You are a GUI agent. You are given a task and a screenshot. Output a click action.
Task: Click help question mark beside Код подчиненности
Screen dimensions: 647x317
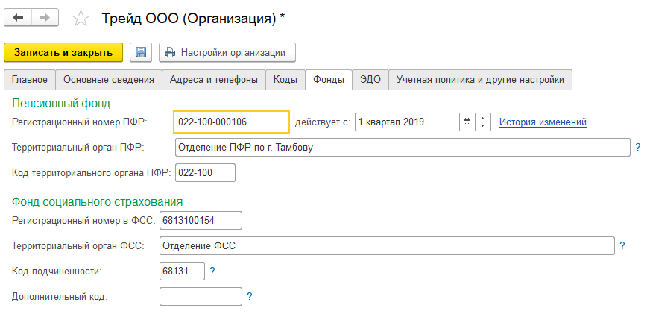(212, 272)
